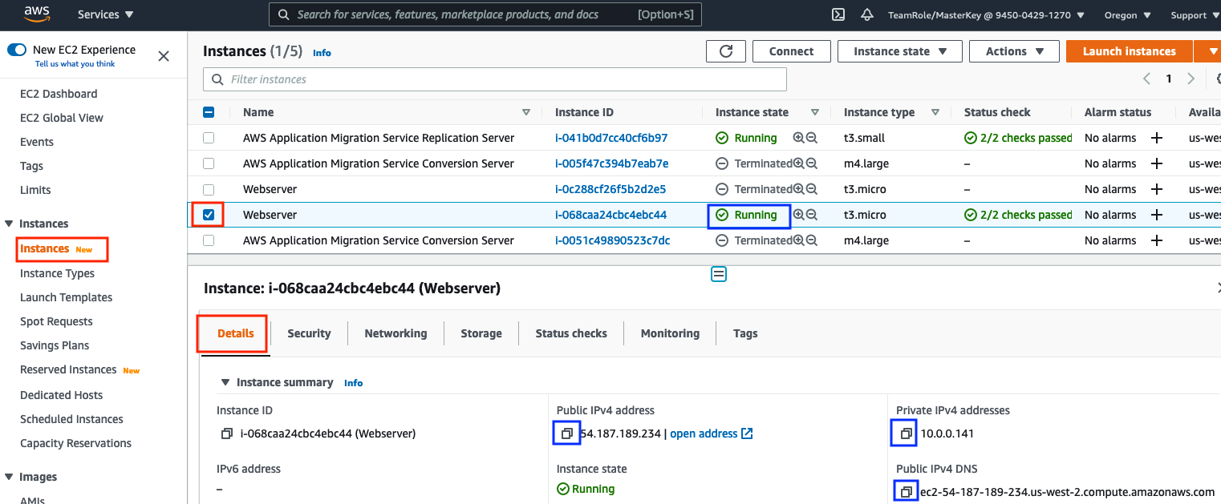Switch to the Status checks tab
This screenshot has height=504, width=1221.
pyautogui.click(x=571, y=333)
